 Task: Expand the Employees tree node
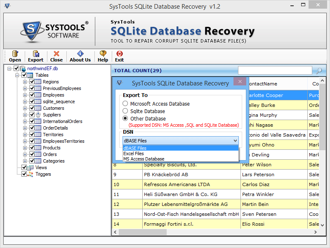25,95
